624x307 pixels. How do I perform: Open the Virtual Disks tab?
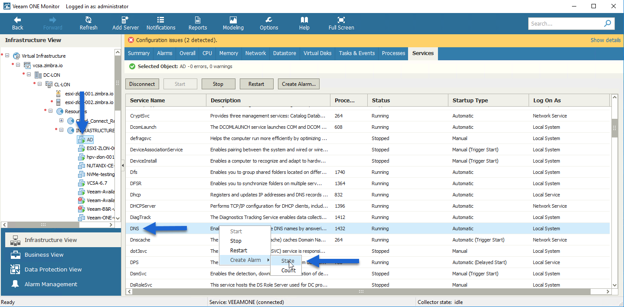pyautogui.click(x=317, y=53)
